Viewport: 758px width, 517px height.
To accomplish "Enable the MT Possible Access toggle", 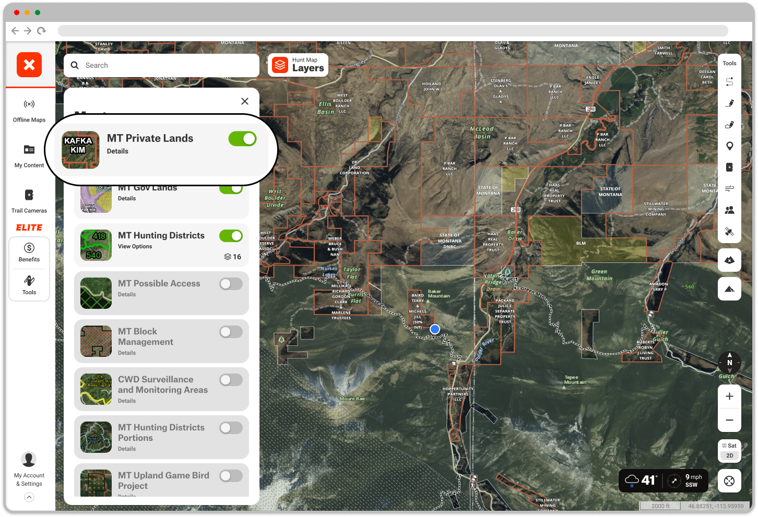I will pyautogui.click(x=231, y=284).
